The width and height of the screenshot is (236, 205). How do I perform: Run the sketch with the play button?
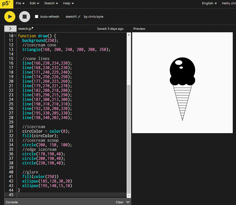[x=10, y=17]
